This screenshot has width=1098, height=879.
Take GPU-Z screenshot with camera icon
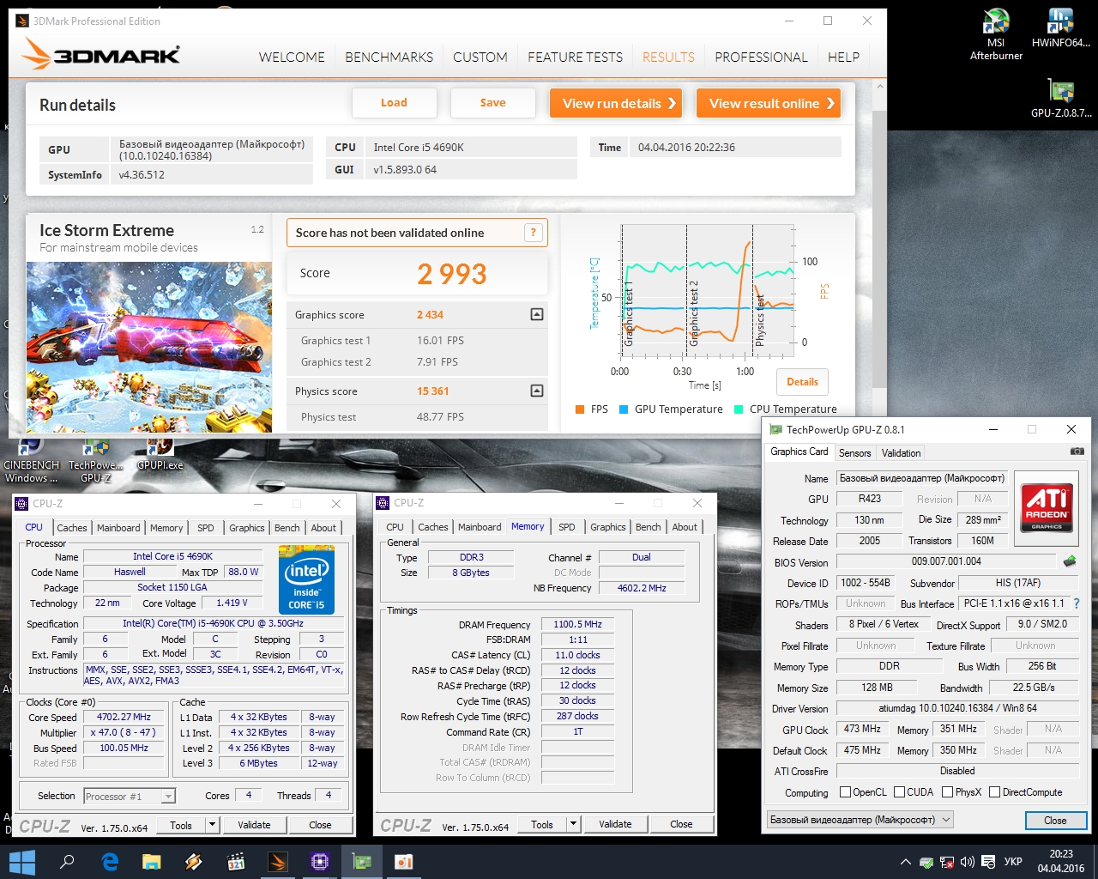pos(1077,452)
